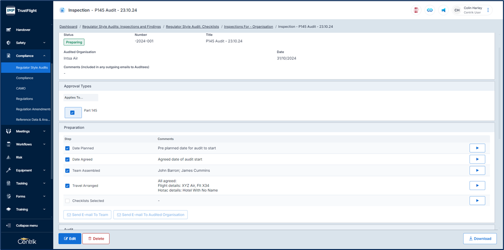Go to Dashboard breadcrumb link

pos(68,27)
